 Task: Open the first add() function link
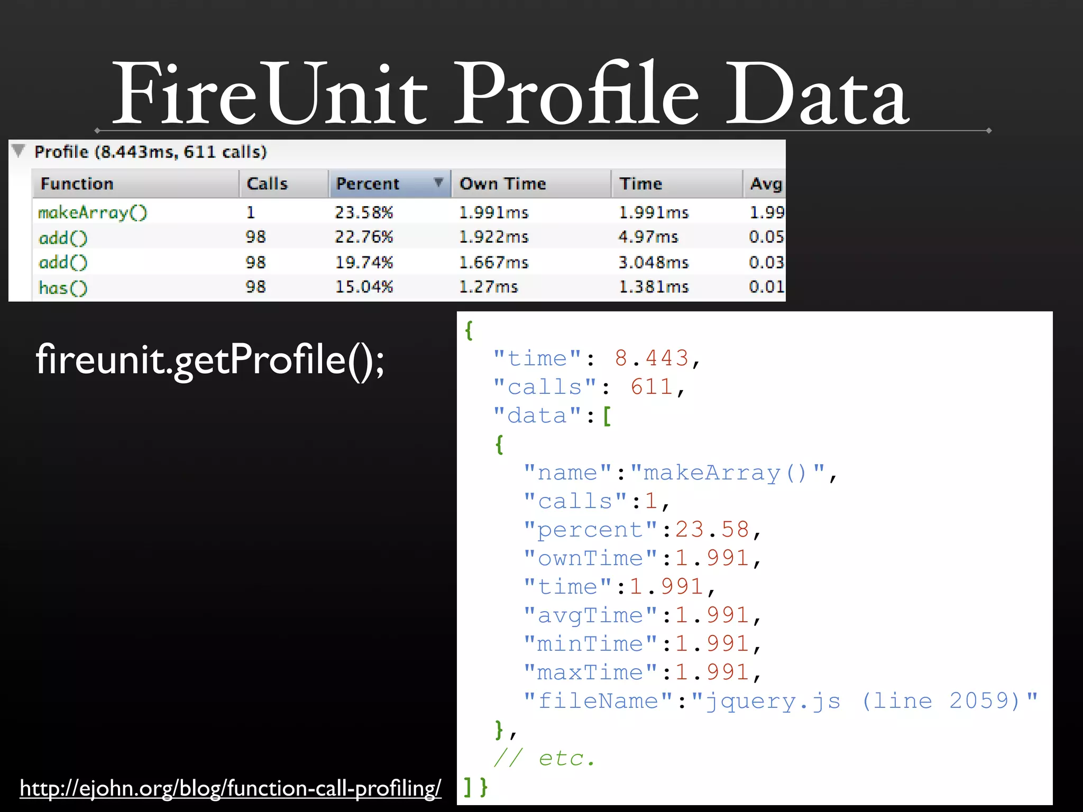pyautogui.click(x=63, y=238)
